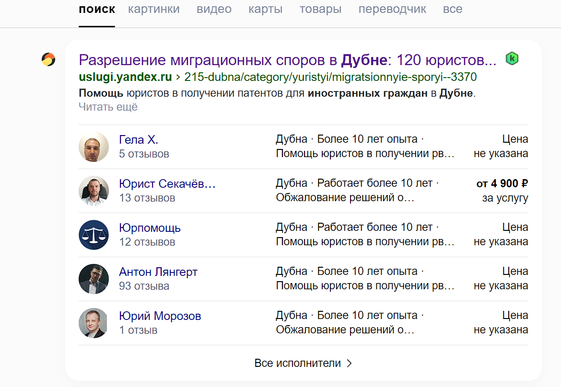Expand snippet with Читать ещё
The width and height of the screenshot is (561, 387).
coord(108,107)
